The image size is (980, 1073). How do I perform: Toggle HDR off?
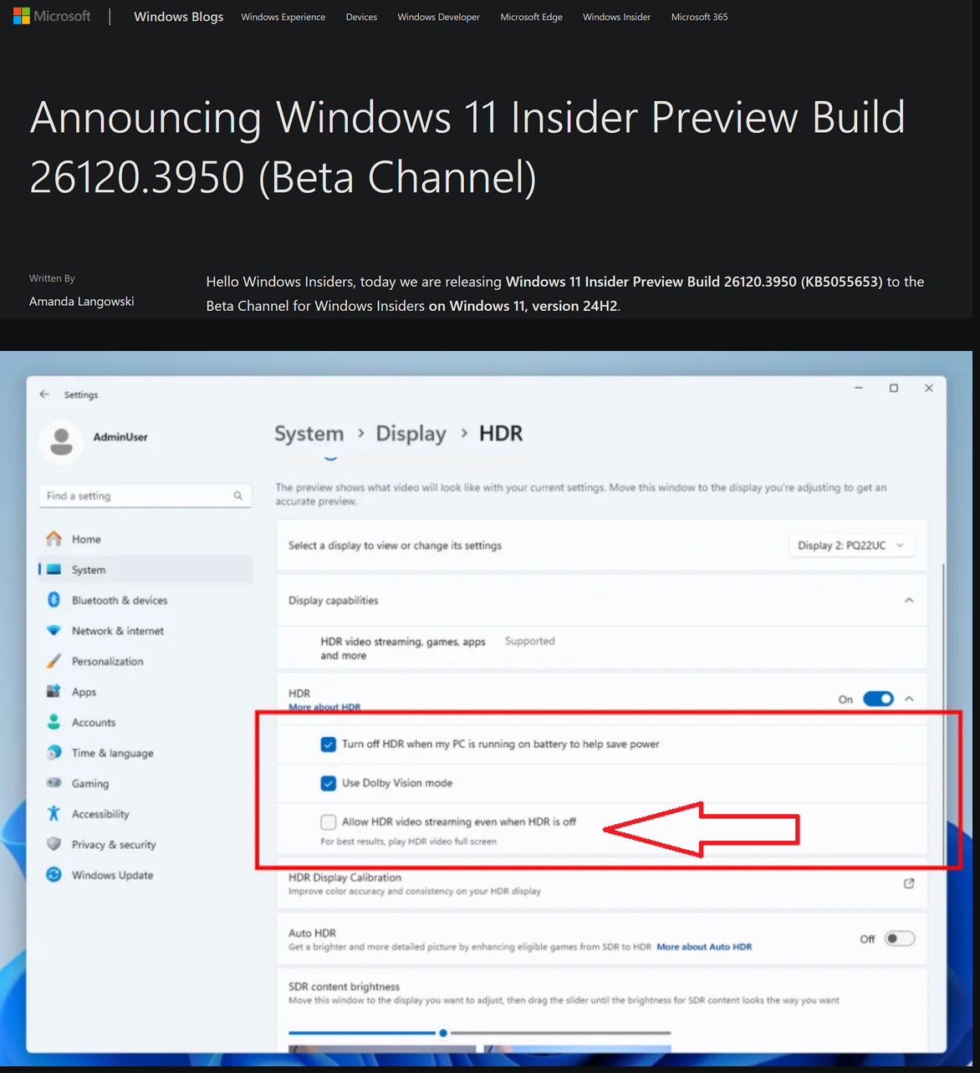(x=878, y=699)
